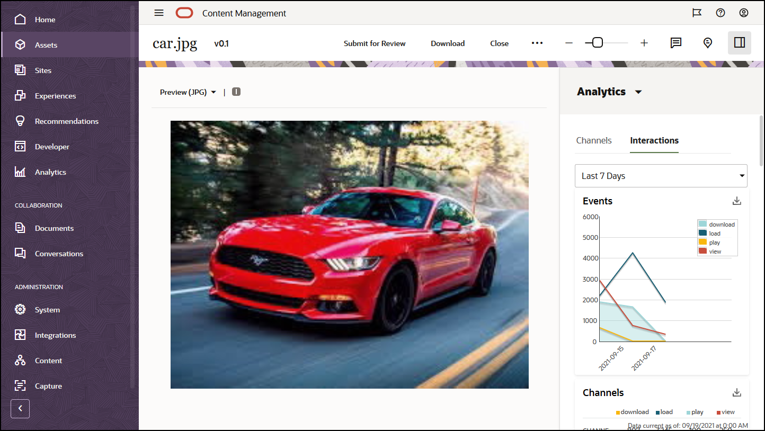Open the Analytics panel dropdown
This screenshot has height=431, width=765.
point(638,92)
